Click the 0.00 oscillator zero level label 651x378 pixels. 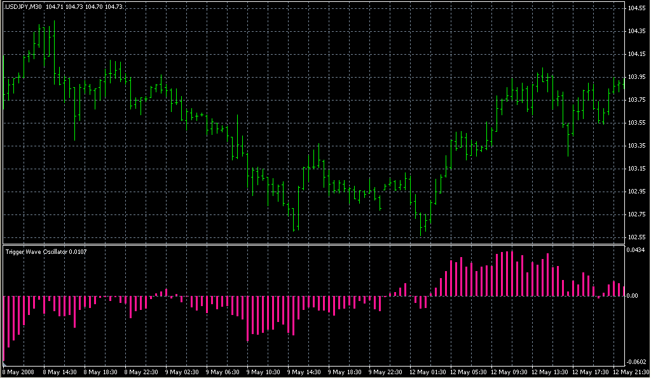click(x=633, y=296)
